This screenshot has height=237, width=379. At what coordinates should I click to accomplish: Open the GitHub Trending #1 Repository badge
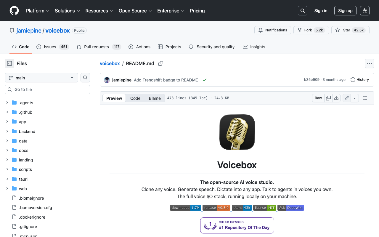click(x=237, y=225)
